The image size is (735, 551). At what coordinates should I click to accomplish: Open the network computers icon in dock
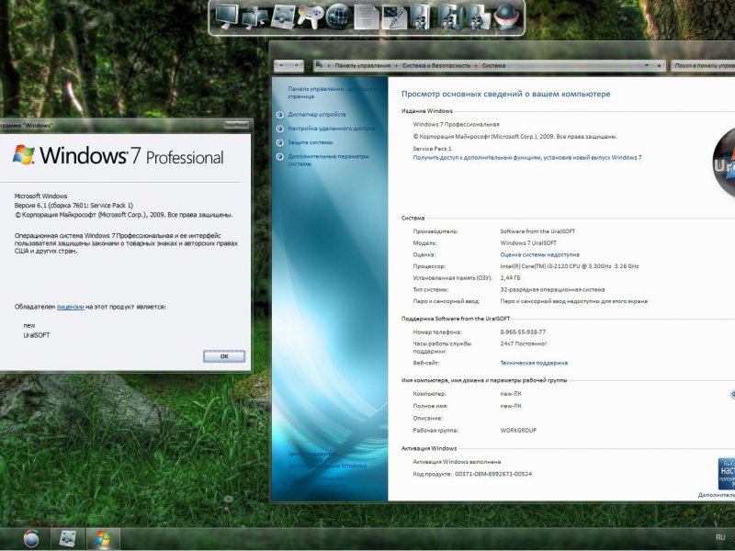(255, 17)
